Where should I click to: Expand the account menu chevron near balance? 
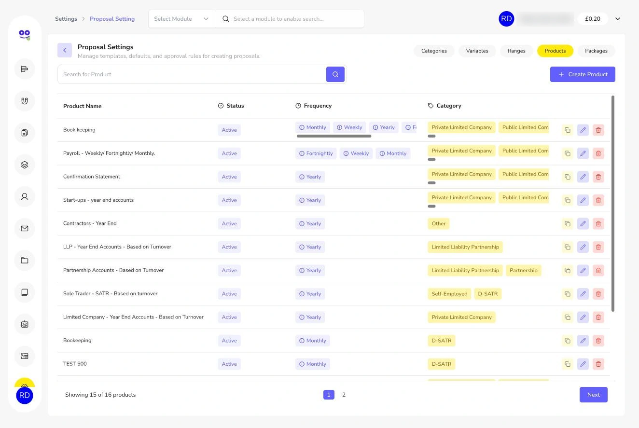pos(618,19)
